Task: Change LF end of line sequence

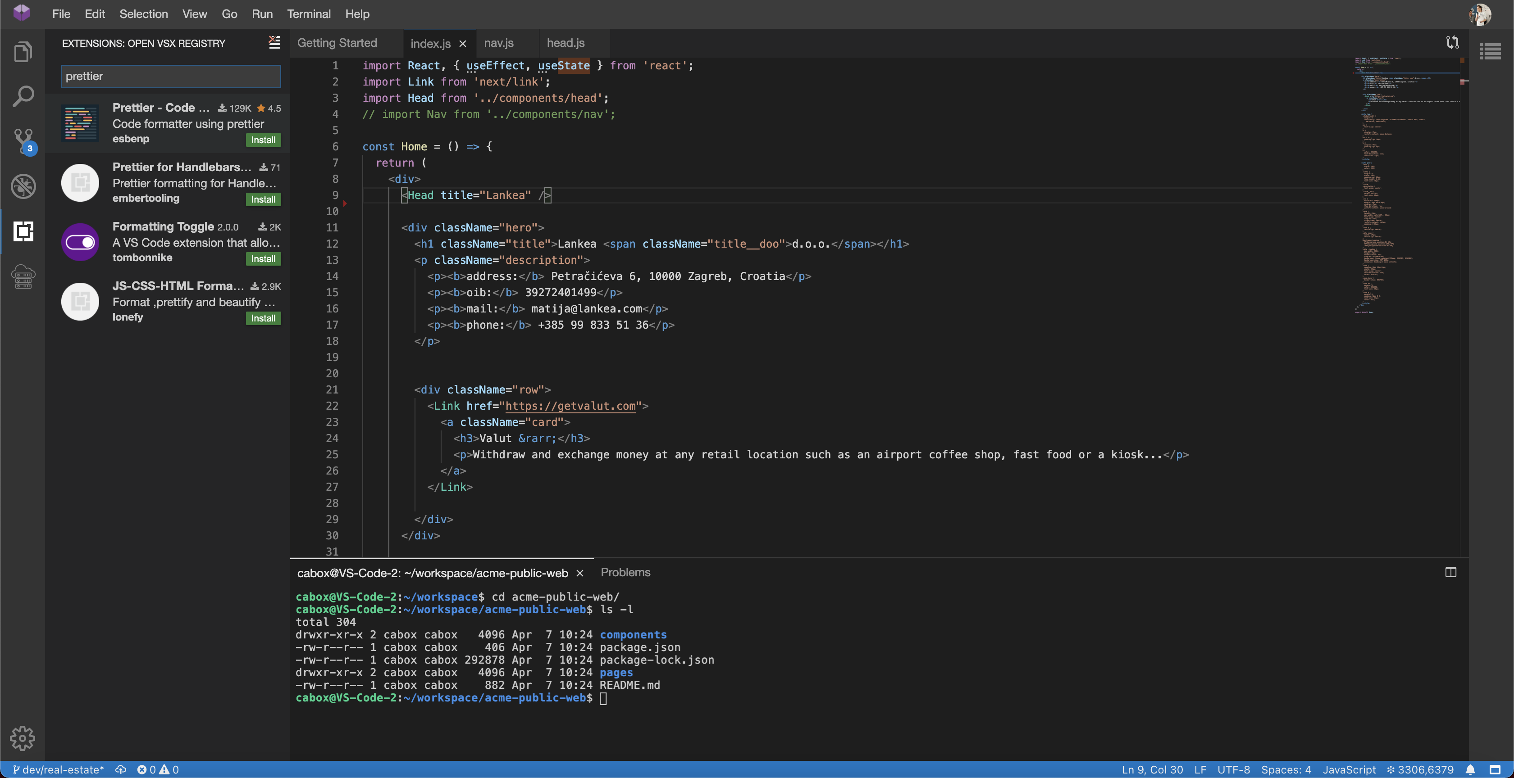Action: click(x=1200, y=770)
